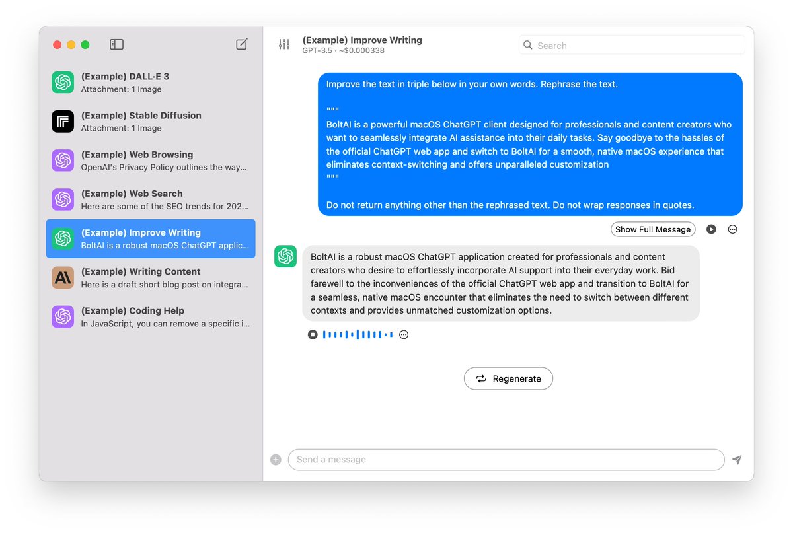
Task: Open the (Example) Web Browsing conversation
Action: point(151,160)
